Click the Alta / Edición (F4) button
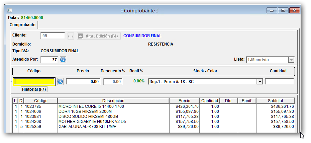 98,36
